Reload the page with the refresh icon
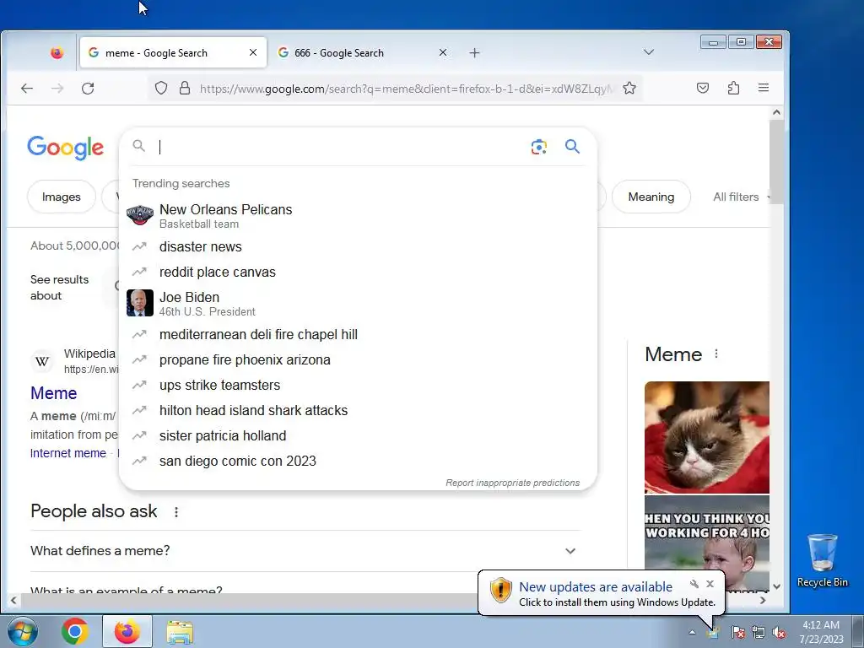Image resolution: width=864 pixels, height=648 pixels. 88,88
